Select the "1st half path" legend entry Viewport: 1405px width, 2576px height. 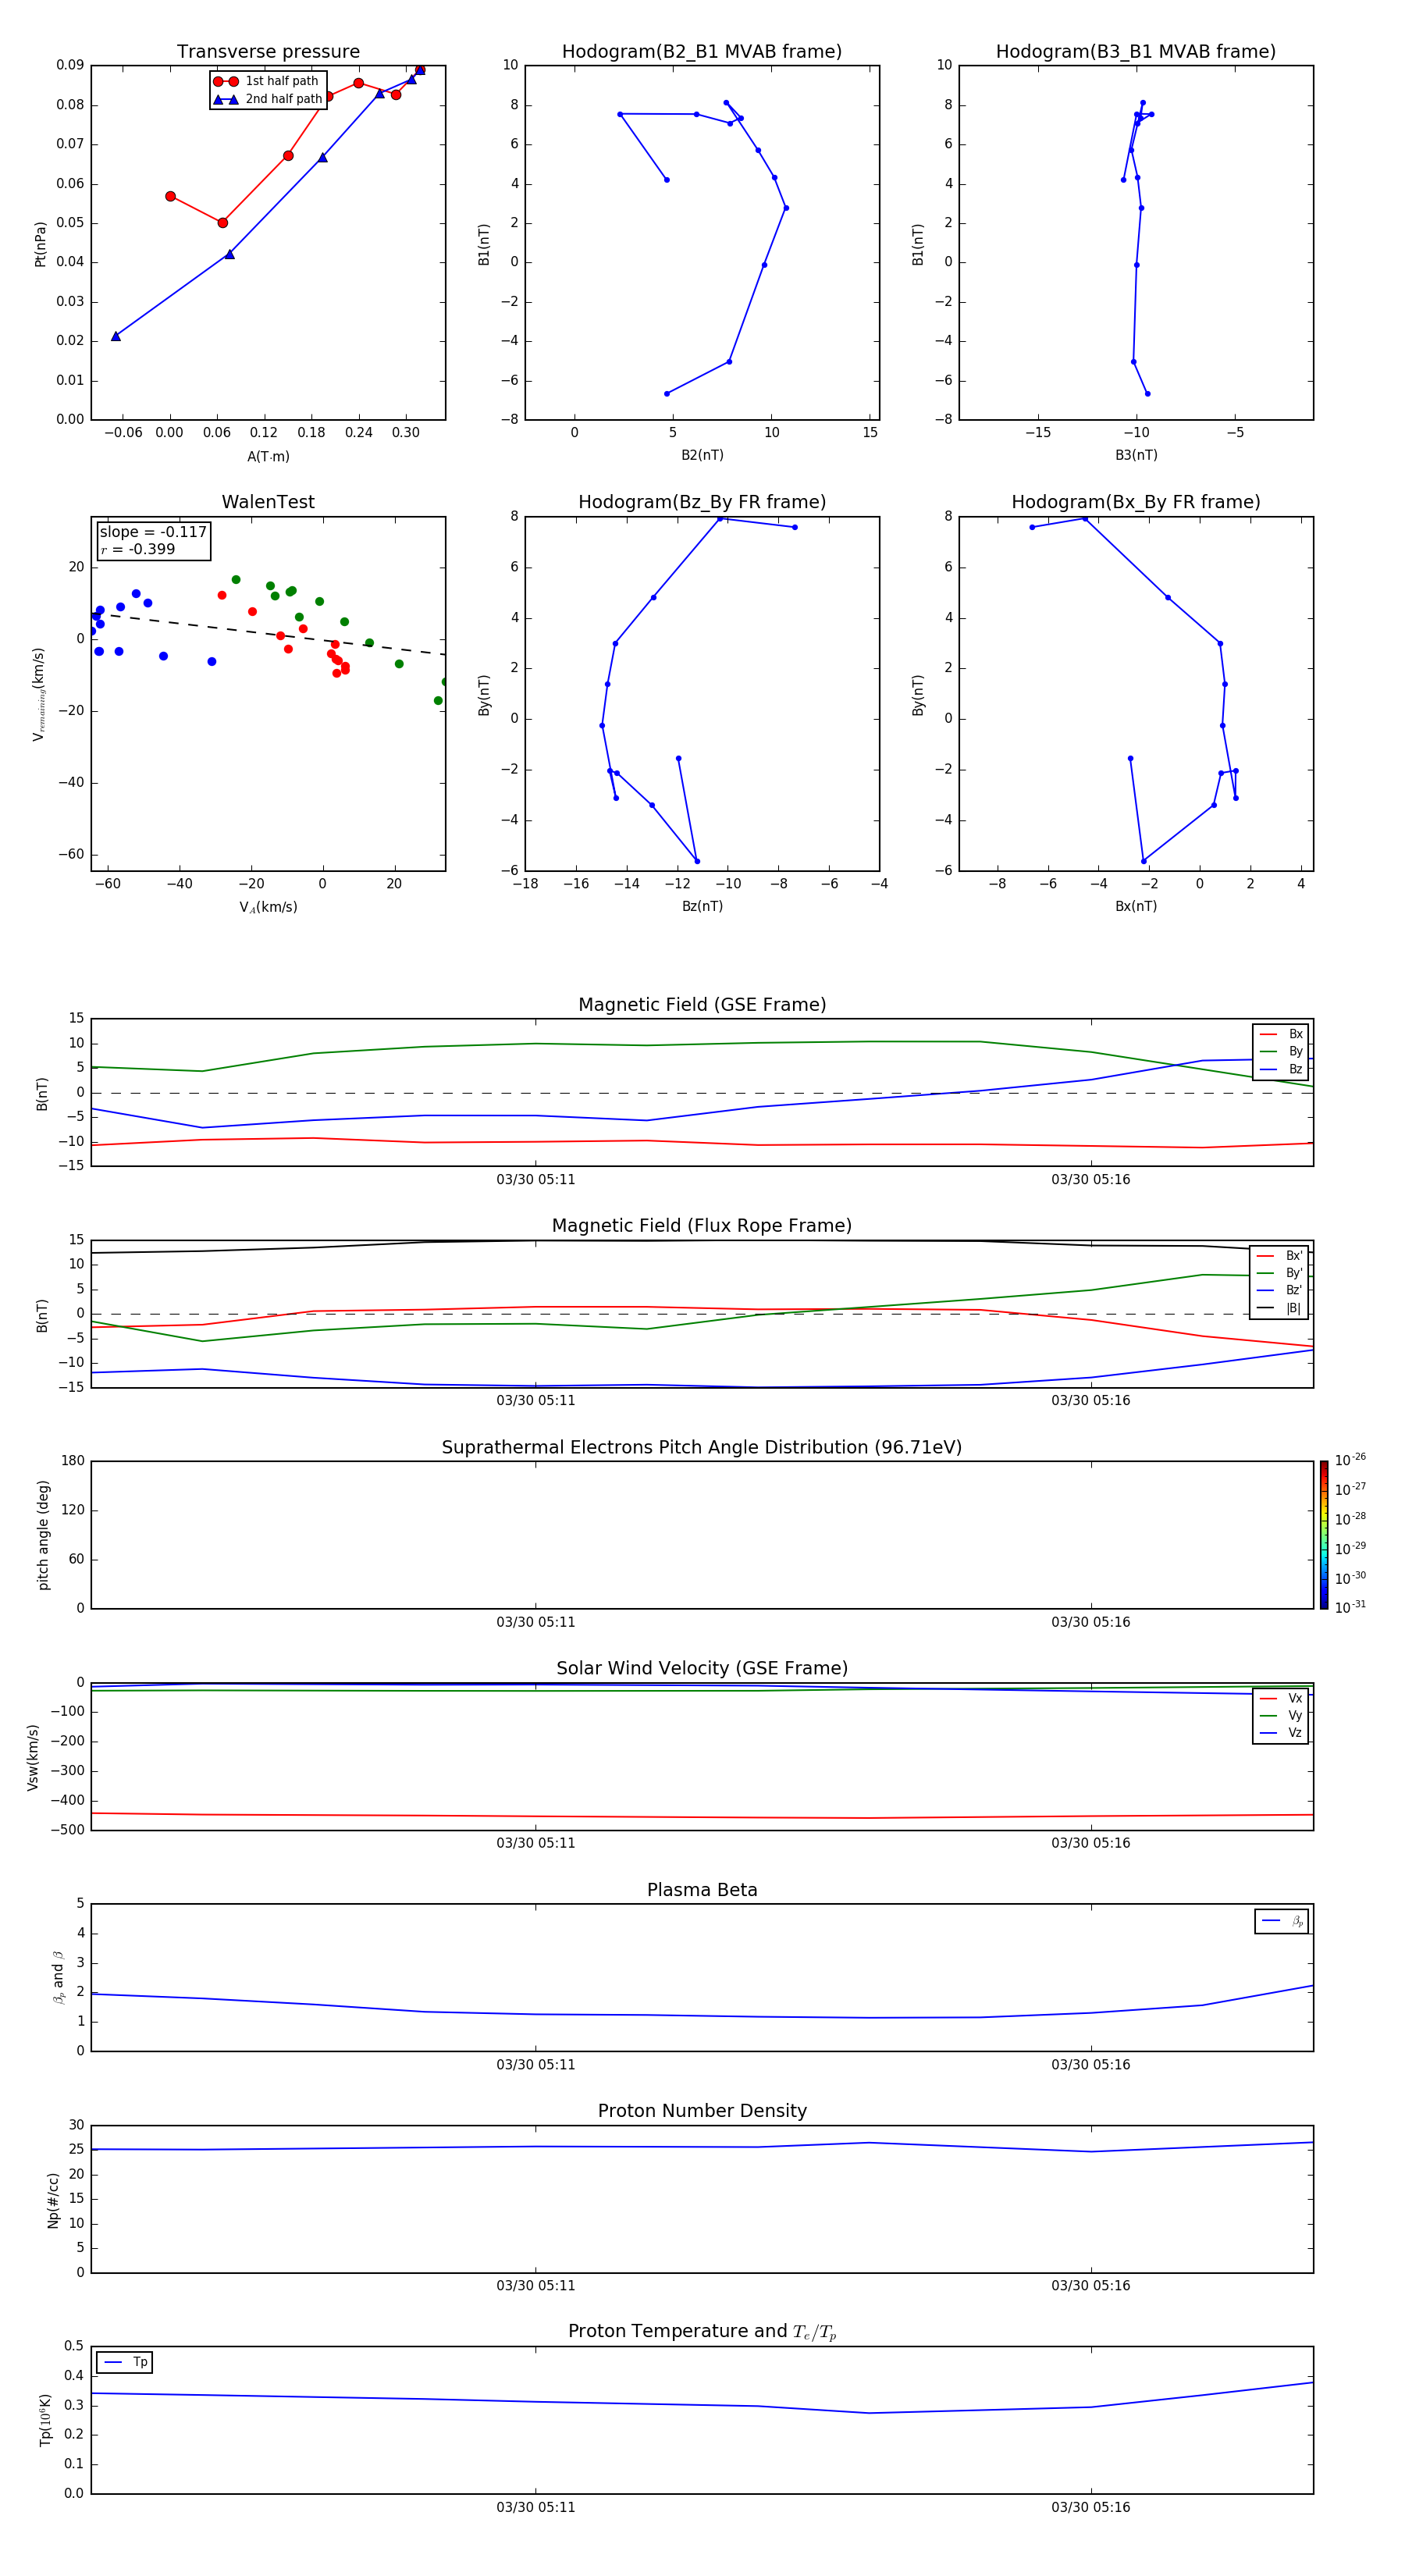[x=267, y=81]
